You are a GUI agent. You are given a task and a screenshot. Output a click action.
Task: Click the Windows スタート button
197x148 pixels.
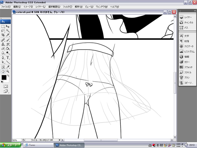coord(10,145)
